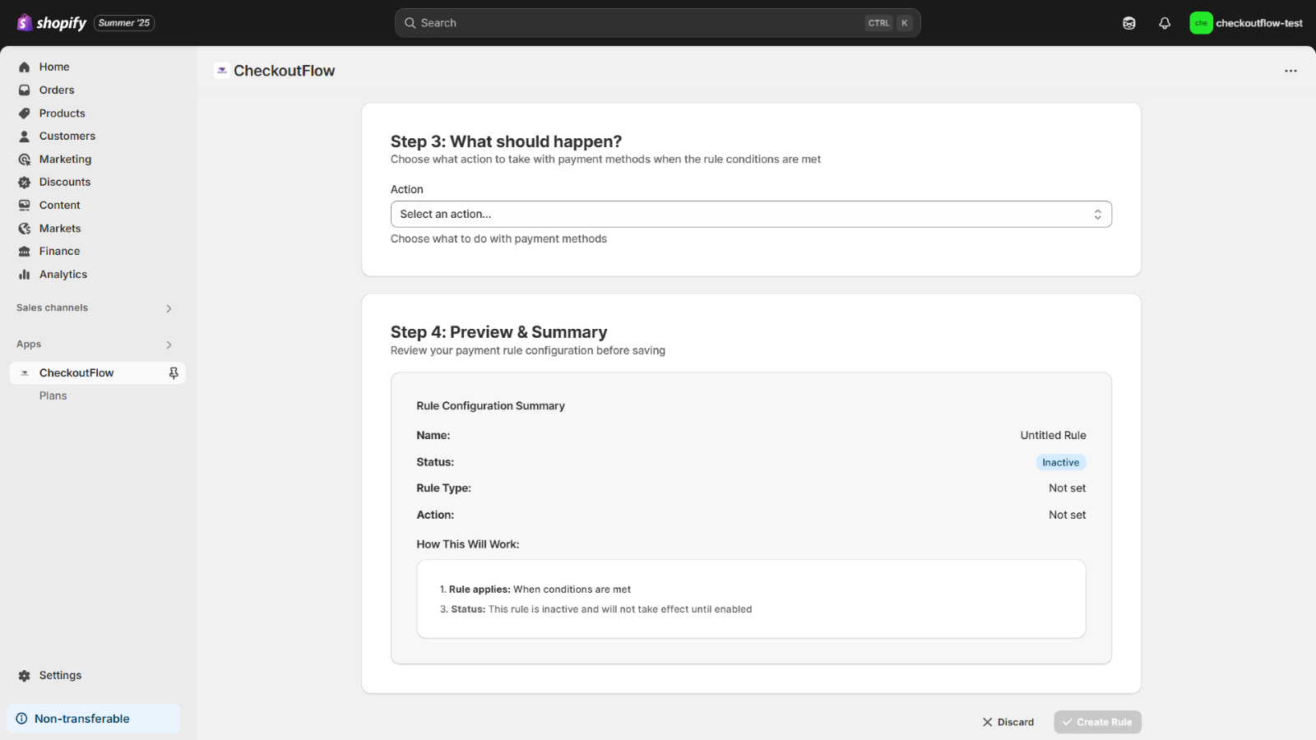This screenshot has height=740, width=1316.
Task: Click the Content image icon
Action: pos(25,206)
